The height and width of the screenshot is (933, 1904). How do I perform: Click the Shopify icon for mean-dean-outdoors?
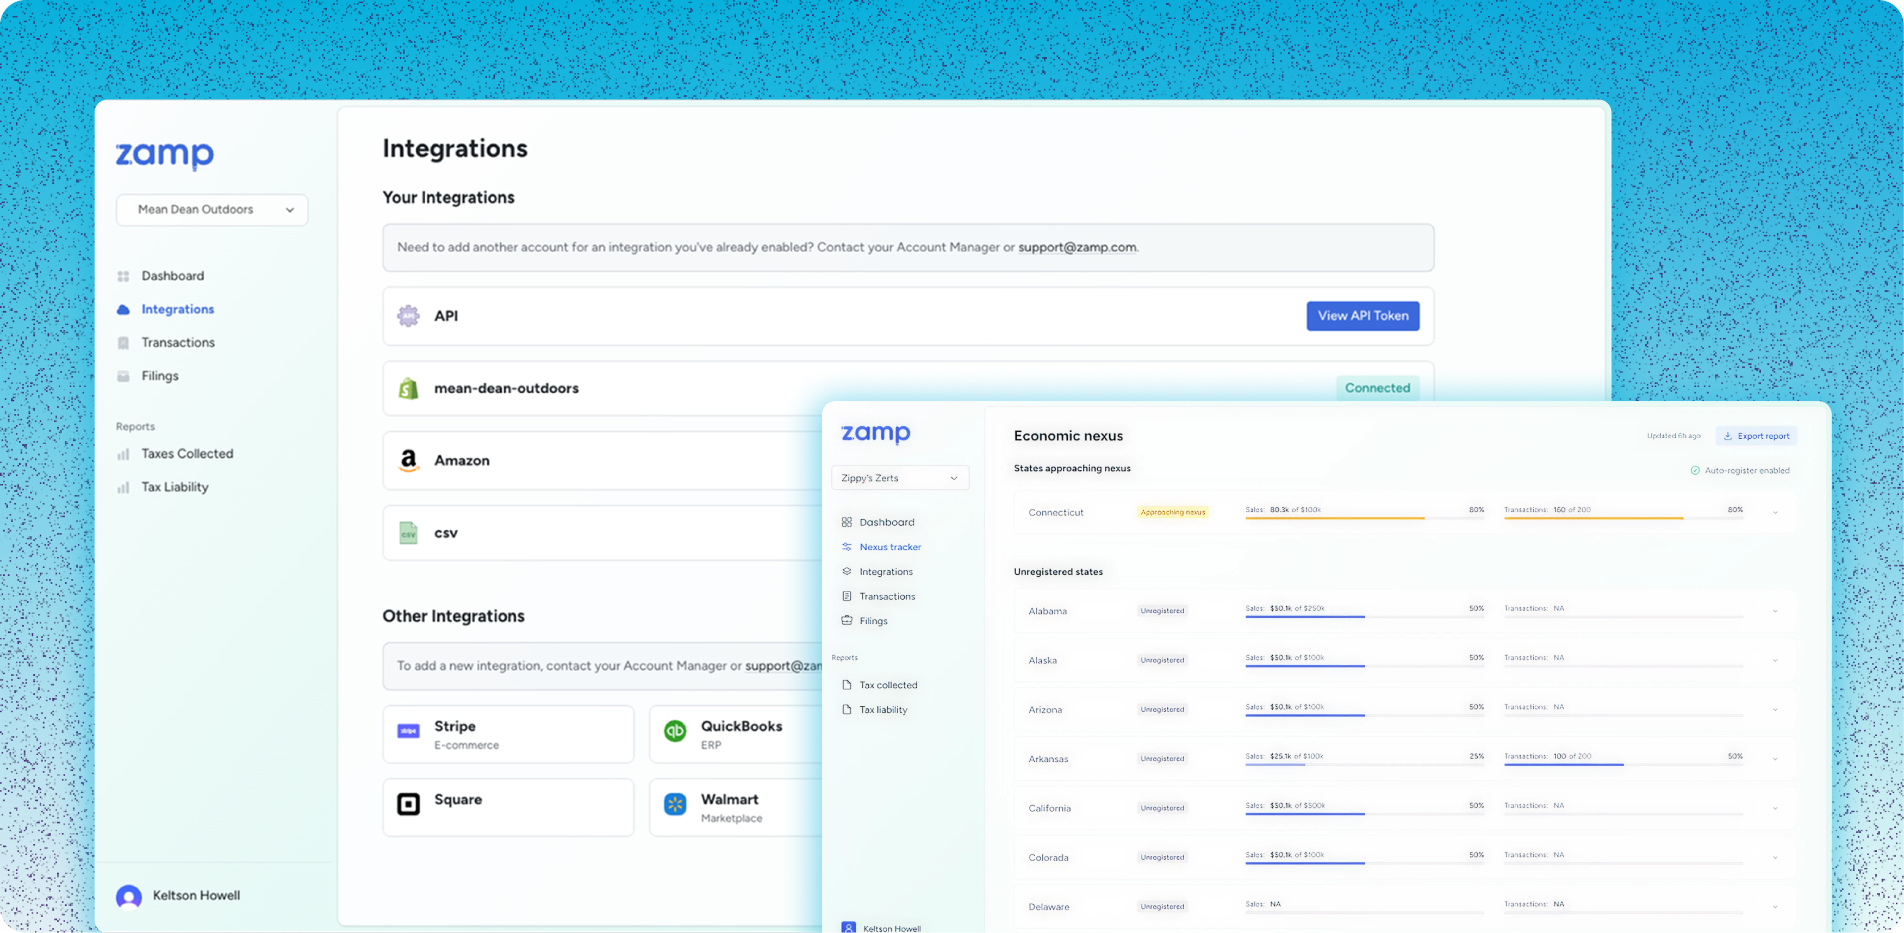point(408,388)
